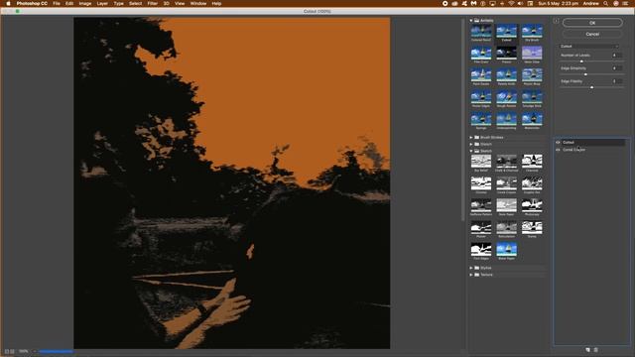Select the Reticulation sketch filter
The image size is (635, 357).
pos(507,227)
